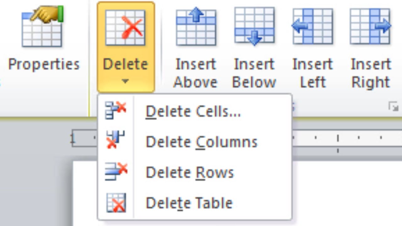Collapse the Delete dropdown arrow
This screenshot has height=226, width=402.
click(x=125, y=82)
